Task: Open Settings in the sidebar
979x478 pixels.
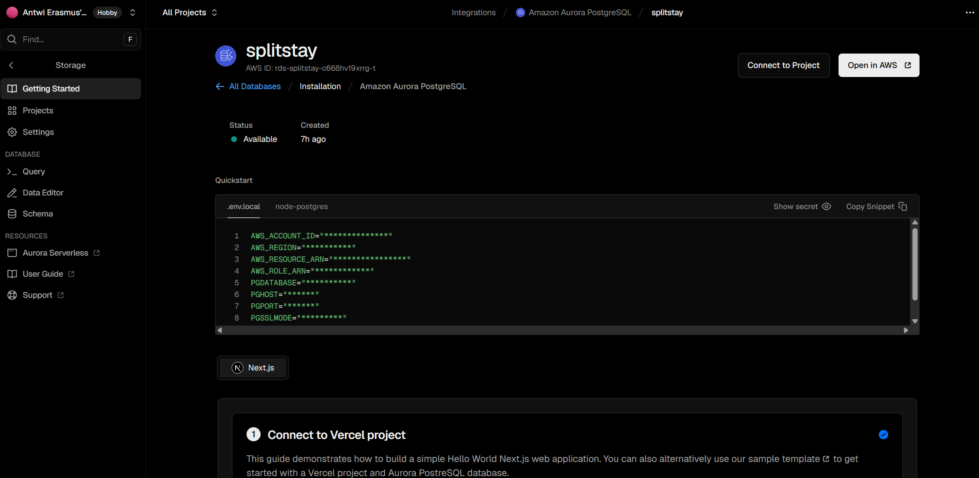Action: pos(71,132)
